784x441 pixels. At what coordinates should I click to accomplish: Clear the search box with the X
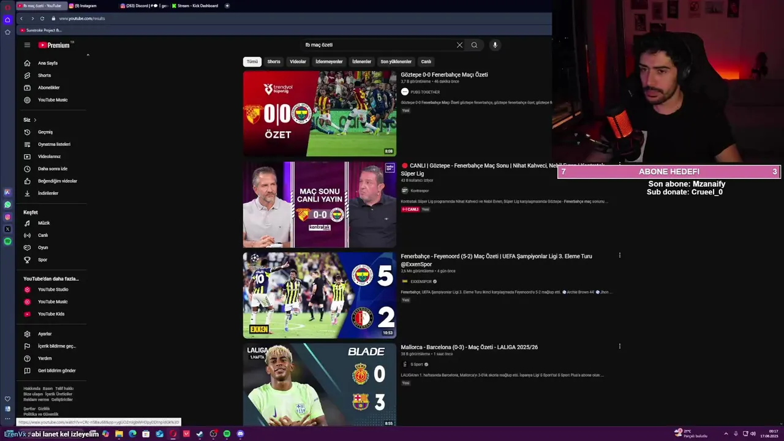[x=459, y=45]
